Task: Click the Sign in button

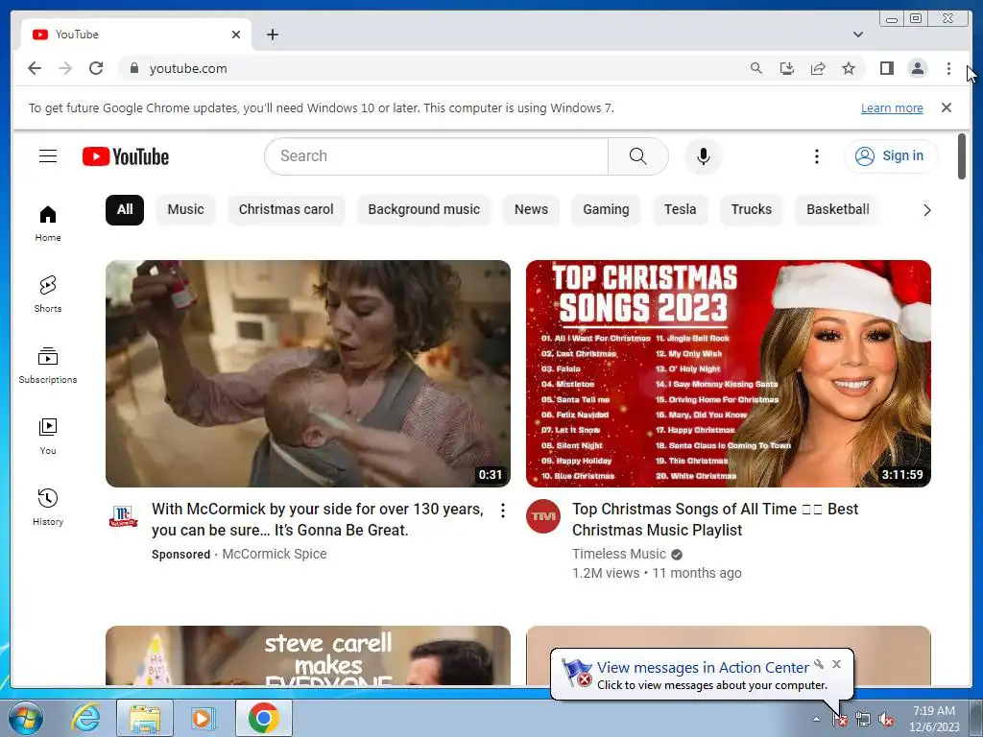Action: click(891, 156)
